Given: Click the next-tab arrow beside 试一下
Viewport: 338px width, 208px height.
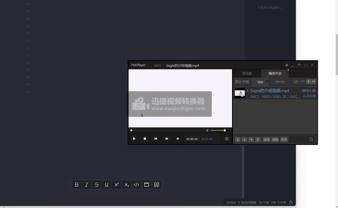Looking at the screenshot, I should [x=308, y=81].
